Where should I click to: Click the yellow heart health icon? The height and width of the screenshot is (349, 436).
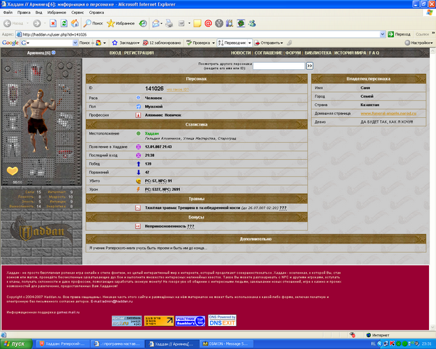click(x=13, y=170)
